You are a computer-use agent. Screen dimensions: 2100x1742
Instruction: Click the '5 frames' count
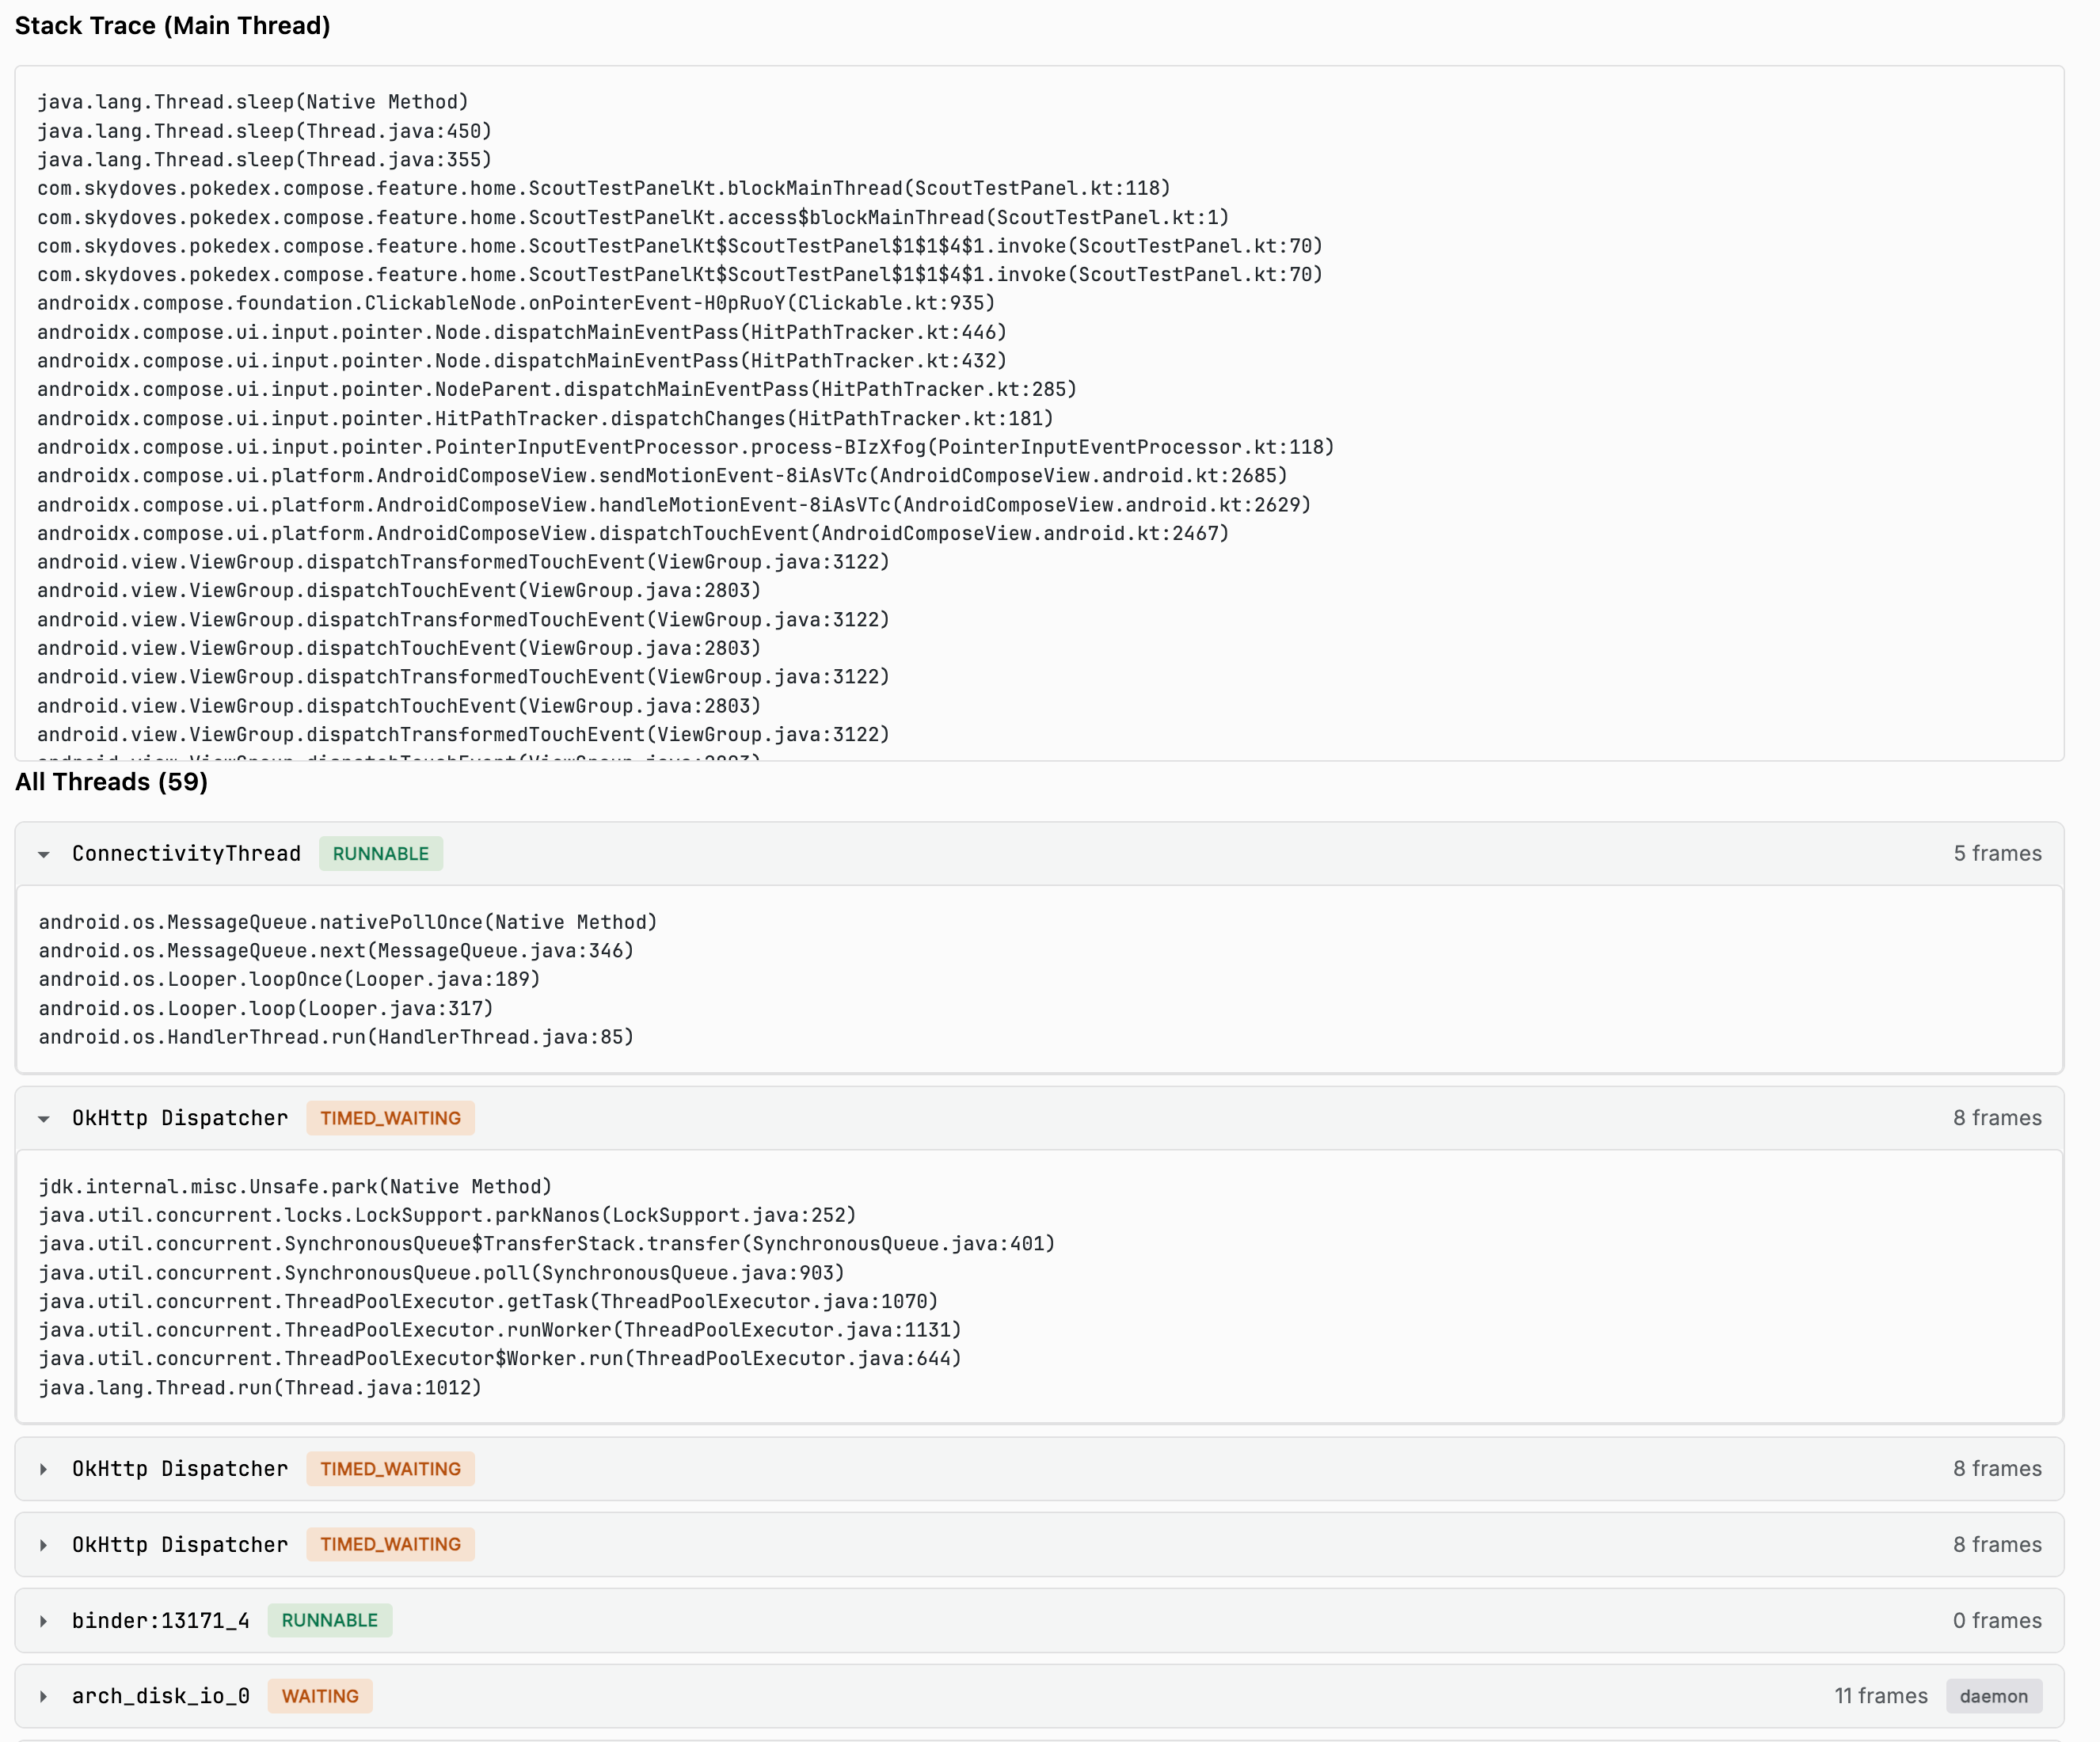pos(1997,854)
